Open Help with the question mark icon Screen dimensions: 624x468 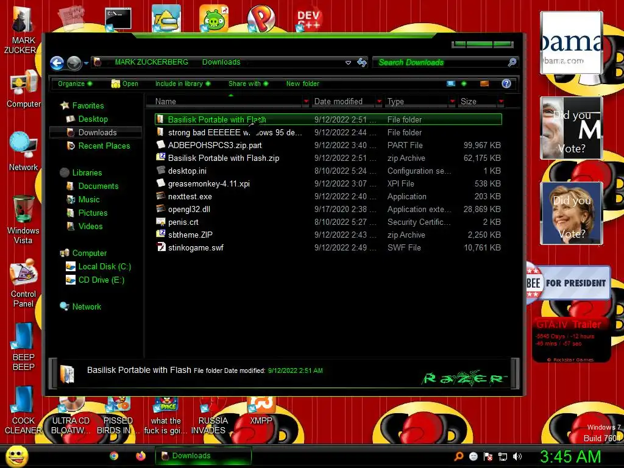click(x=506, y=83)
